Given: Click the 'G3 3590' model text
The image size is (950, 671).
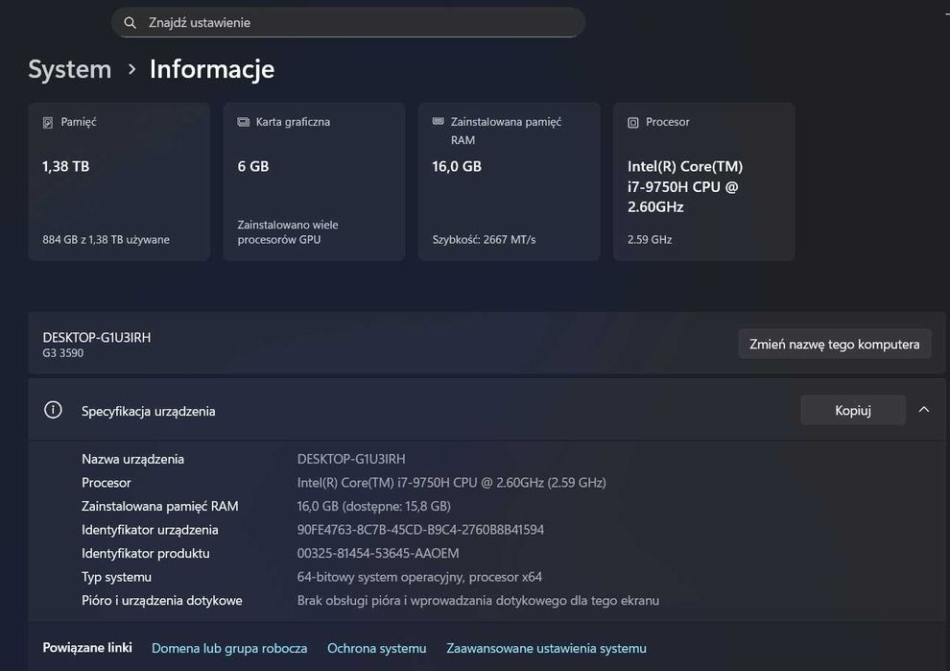Looking at the screenshot, I should (x=63, y=352).
